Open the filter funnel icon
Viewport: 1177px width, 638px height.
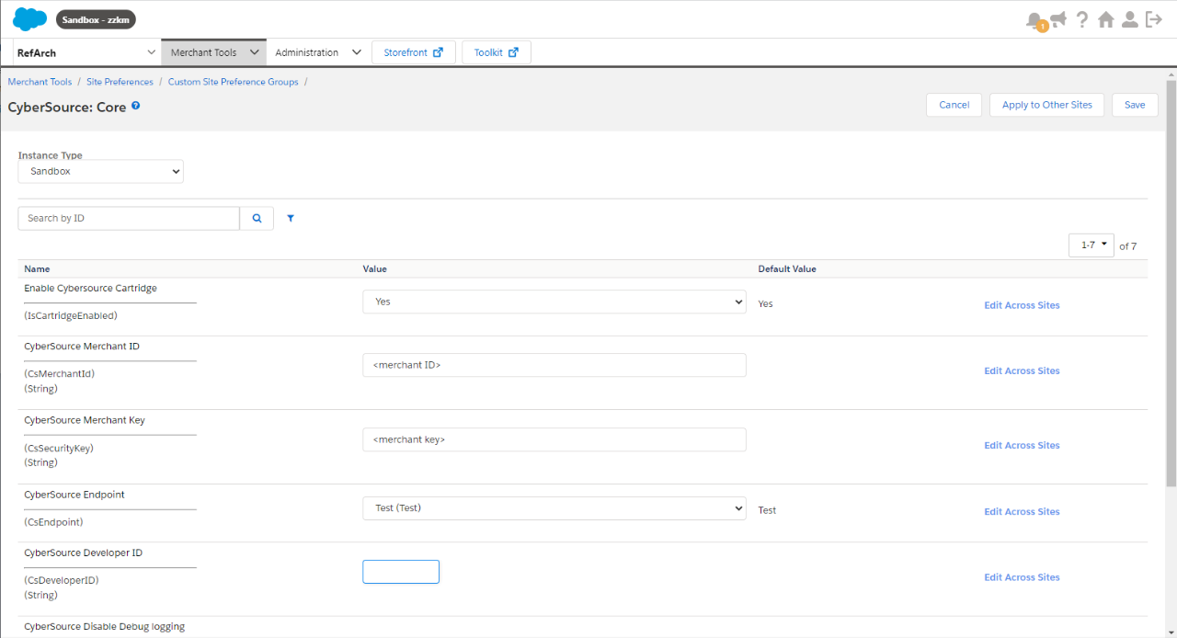(291, 219)
